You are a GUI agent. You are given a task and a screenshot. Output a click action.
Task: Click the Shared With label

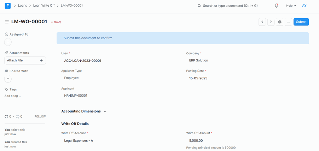[x=19, y=71]
